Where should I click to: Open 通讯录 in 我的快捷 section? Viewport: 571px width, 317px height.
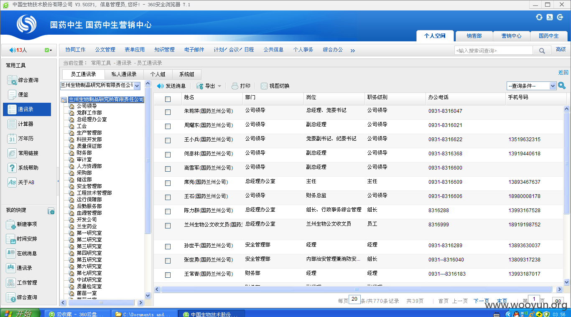tap(11, 268)
